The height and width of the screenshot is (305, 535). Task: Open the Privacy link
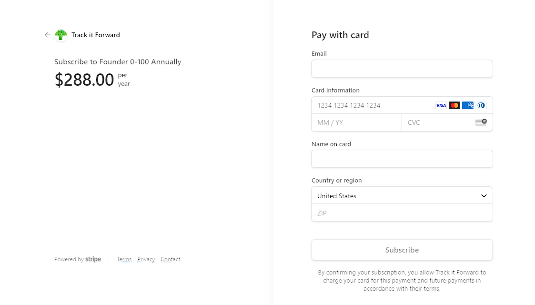click(x=146, y=259)
